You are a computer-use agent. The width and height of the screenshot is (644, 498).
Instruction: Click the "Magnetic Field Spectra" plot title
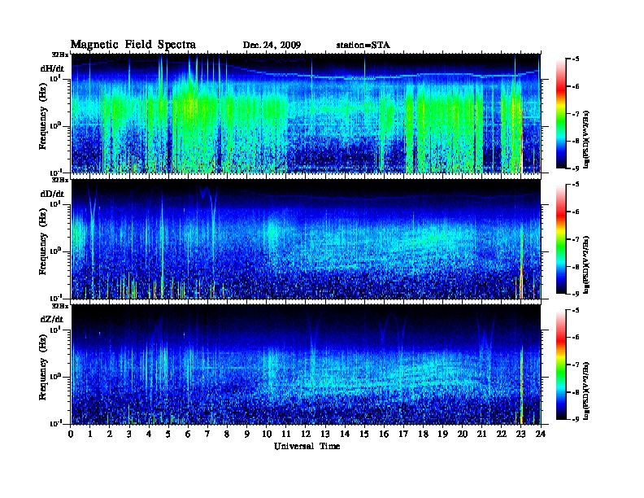[133, 45]
